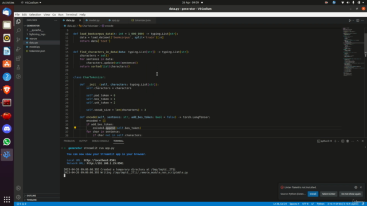Open the File menu
The height and width of the screenshot is (206, 367).
click(17, 15)
